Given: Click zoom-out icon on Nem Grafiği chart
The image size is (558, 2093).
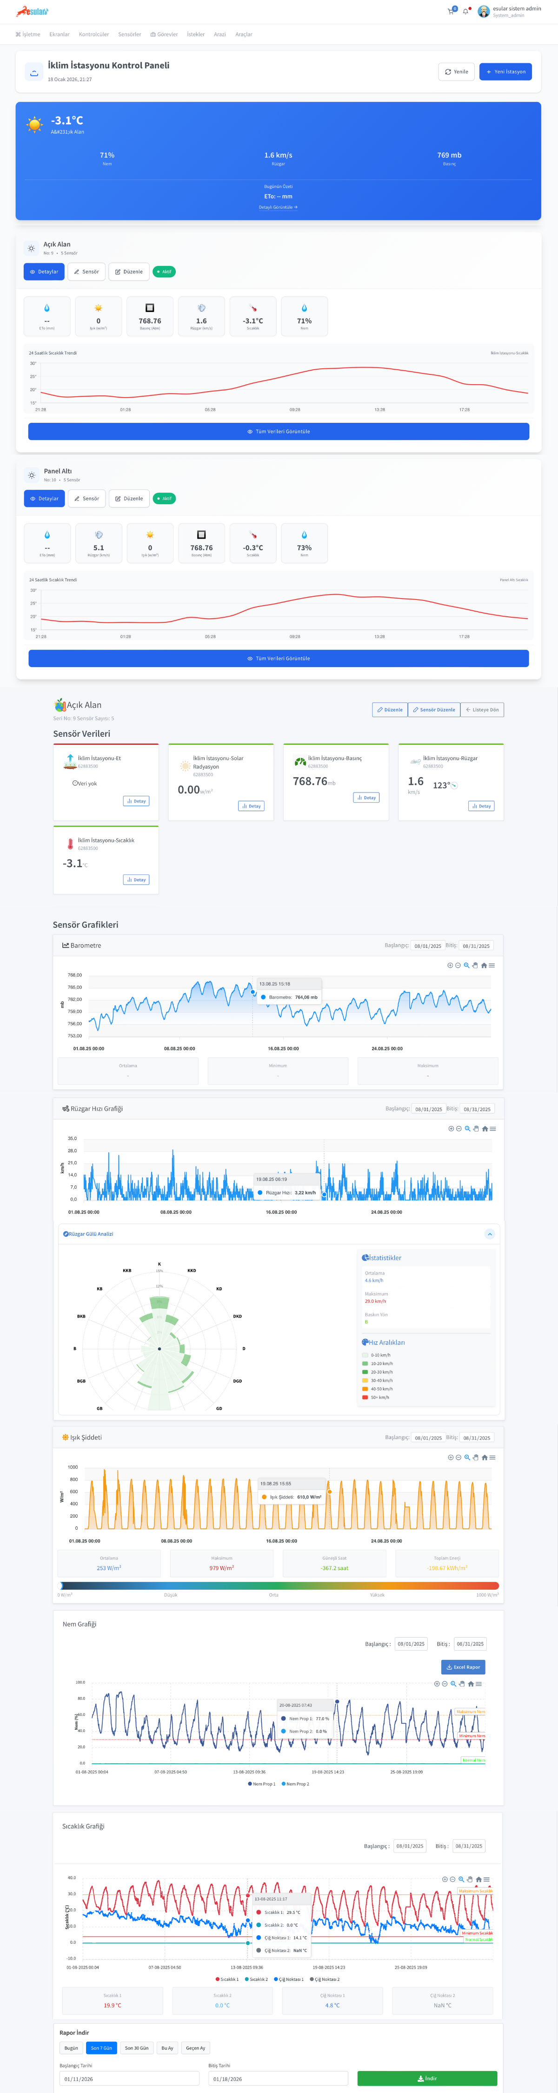Looking at the screenshot, I should pos(445,1684).
